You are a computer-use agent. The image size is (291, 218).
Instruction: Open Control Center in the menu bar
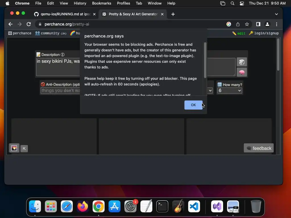(242, 3)
